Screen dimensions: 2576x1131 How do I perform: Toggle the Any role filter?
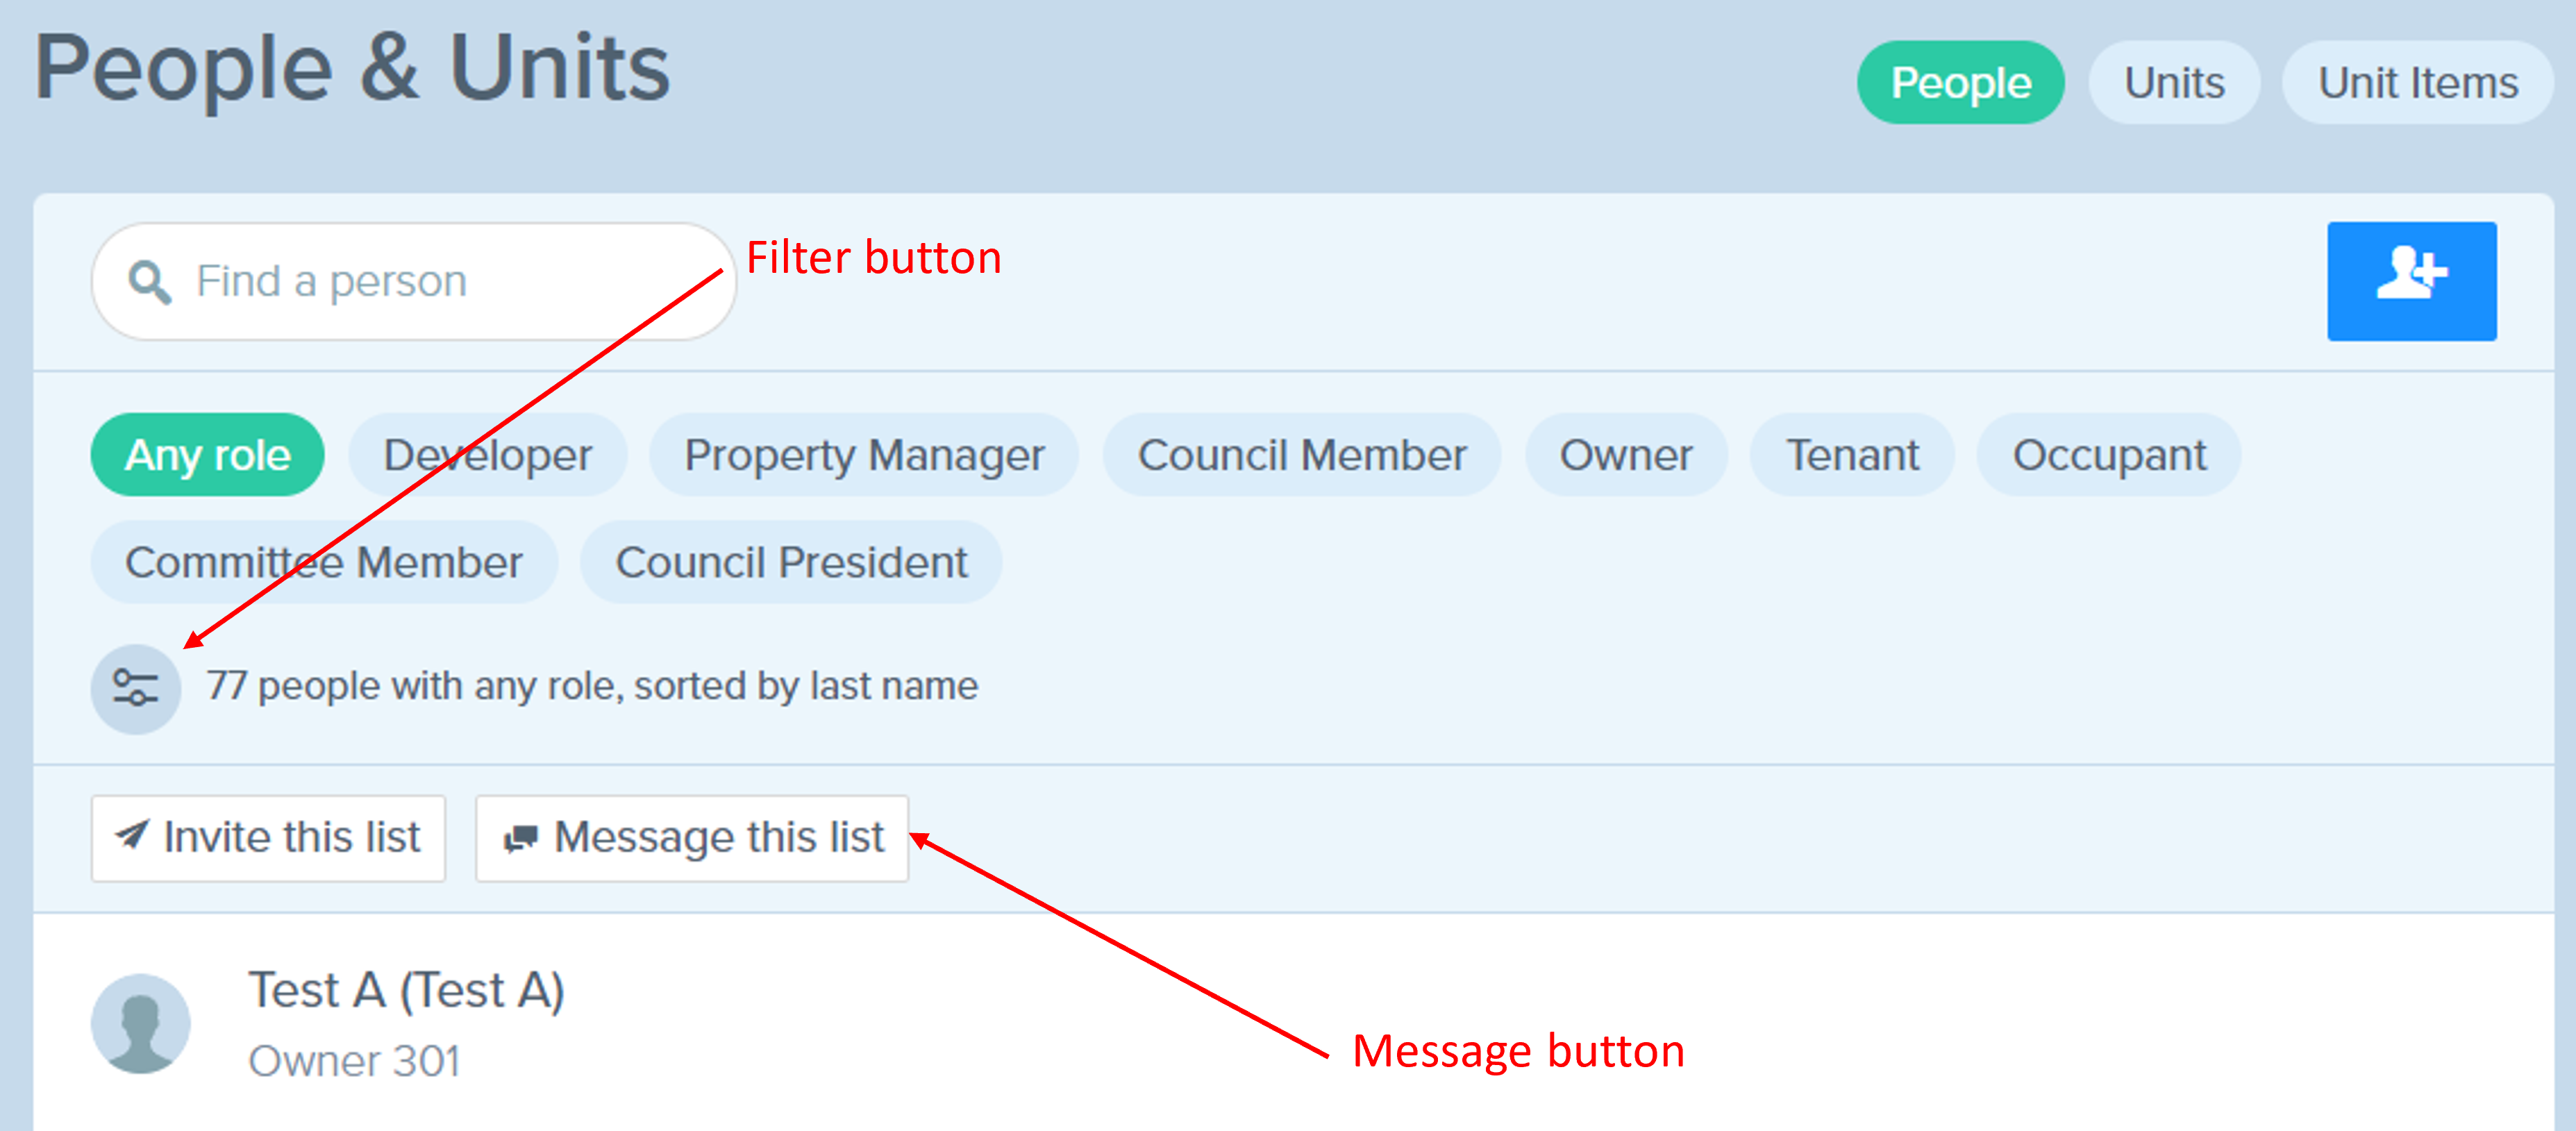(x=208, y=455)
